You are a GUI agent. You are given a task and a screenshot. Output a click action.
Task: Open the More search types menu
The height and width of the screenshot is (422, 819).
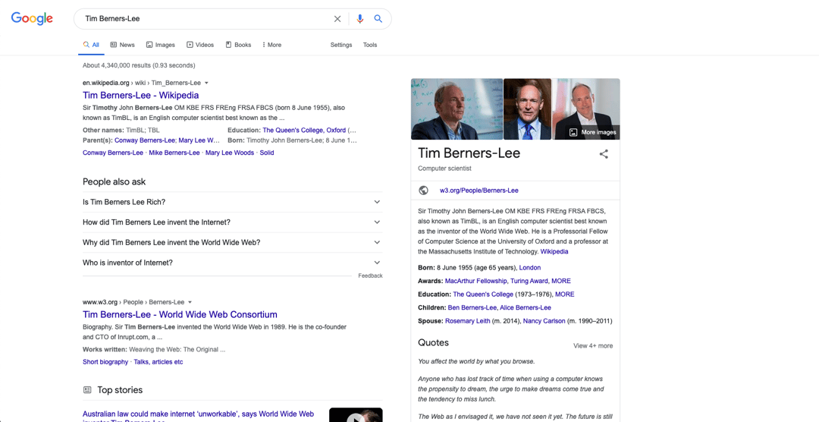pyautogui.click(x=271, y=45)
